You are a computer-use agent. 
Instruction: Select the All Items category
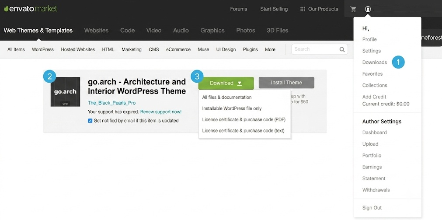pyautogui.click(x=16, y=49)
